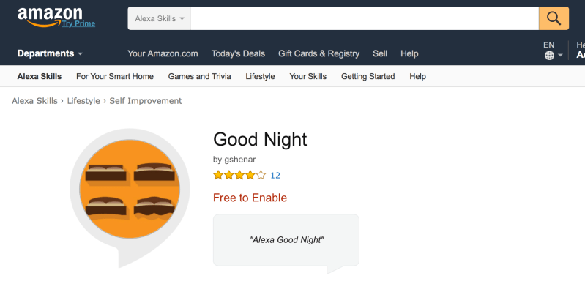
Task: Open Gift Cards & Registry
Action: pos(318,53)
